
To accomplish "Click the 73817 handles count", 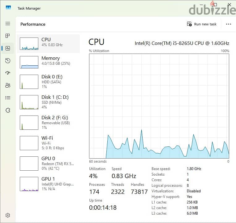I will 139,192.
